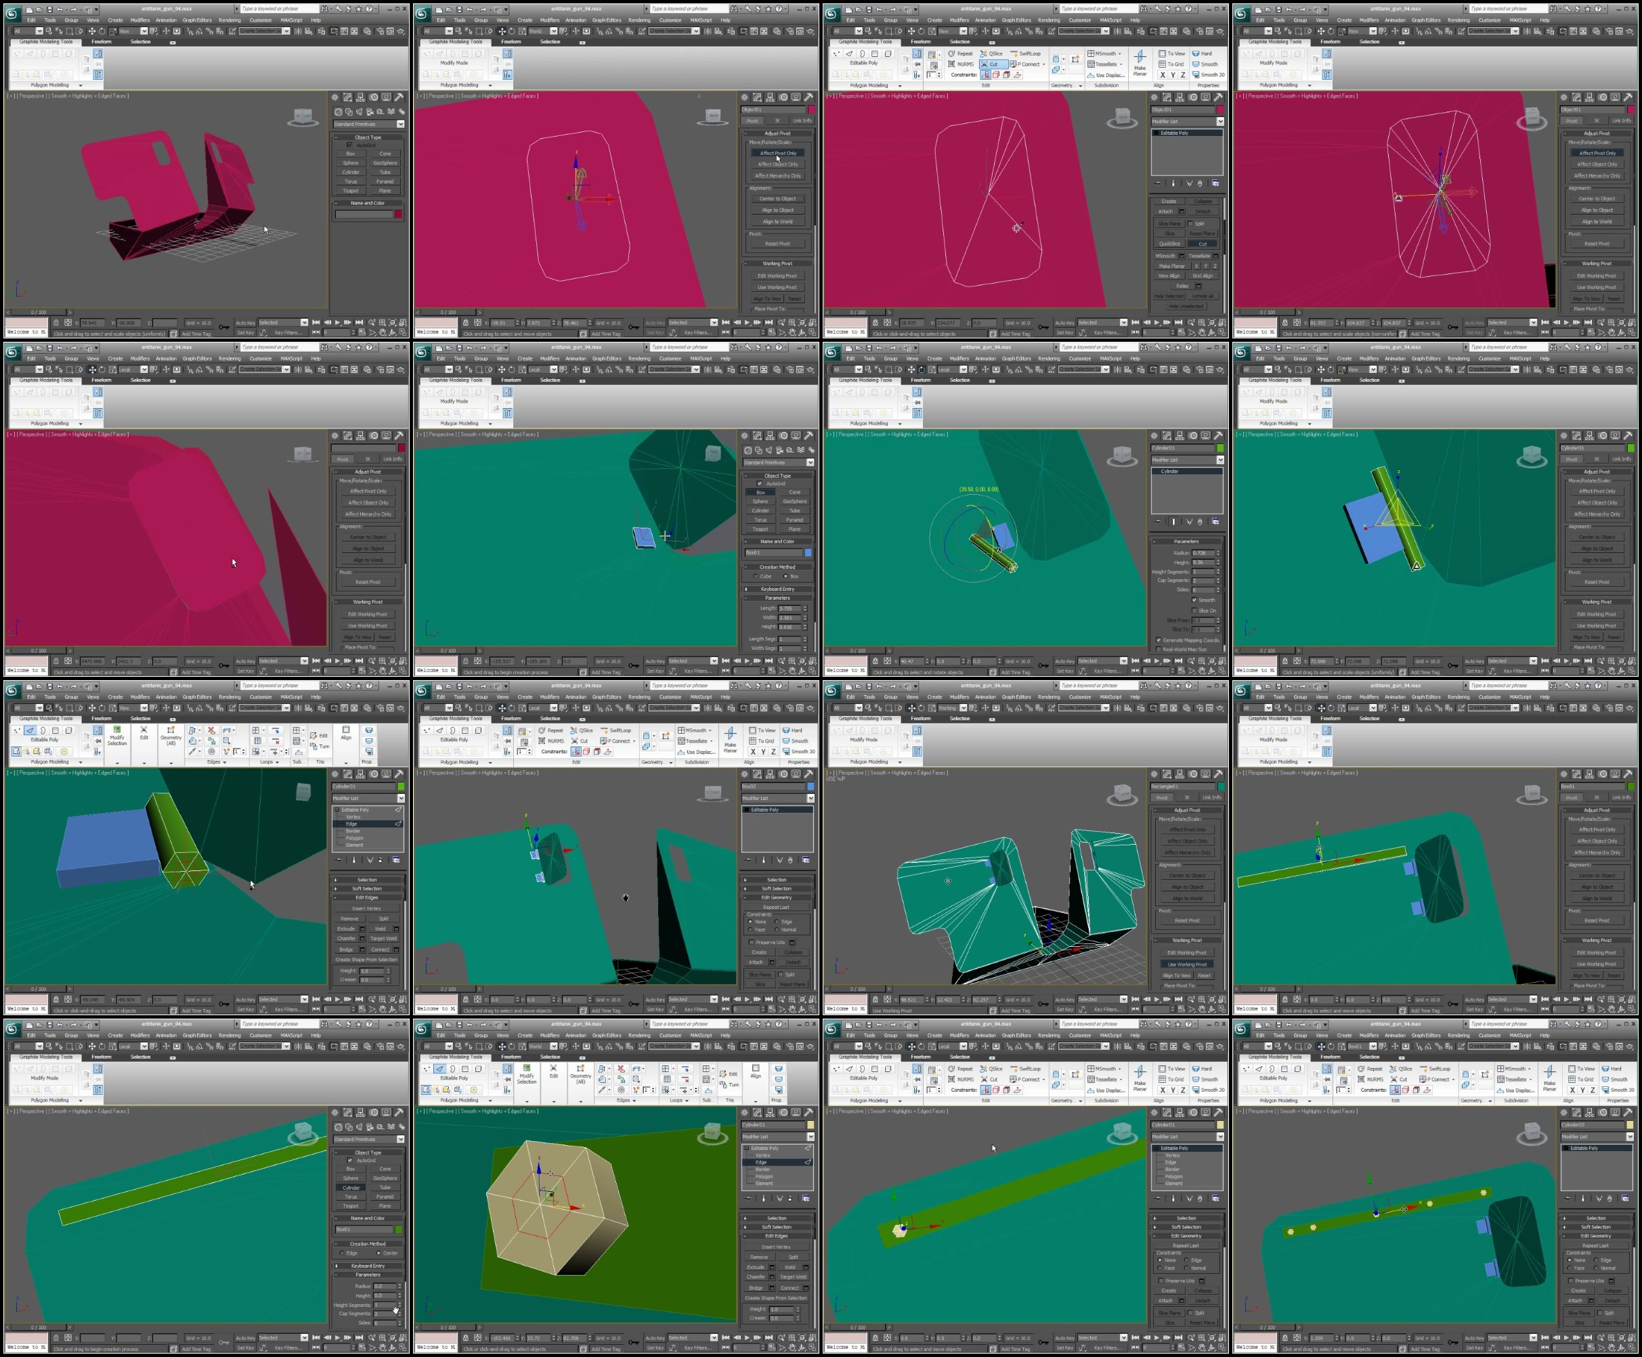Toggle AutoGrid checkbox in pink full-model frame
Viewport: 1642px width, 1357px height.
[349, 146]
